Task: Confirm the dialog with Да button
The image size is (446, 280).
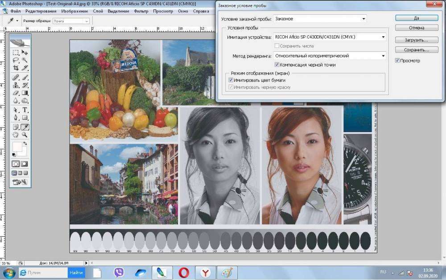Action: (x=416, y=18)
